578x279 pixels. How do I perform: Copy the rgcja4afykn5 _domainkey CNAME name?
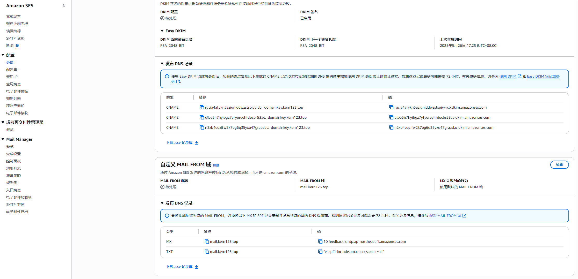tap(202, 107)
